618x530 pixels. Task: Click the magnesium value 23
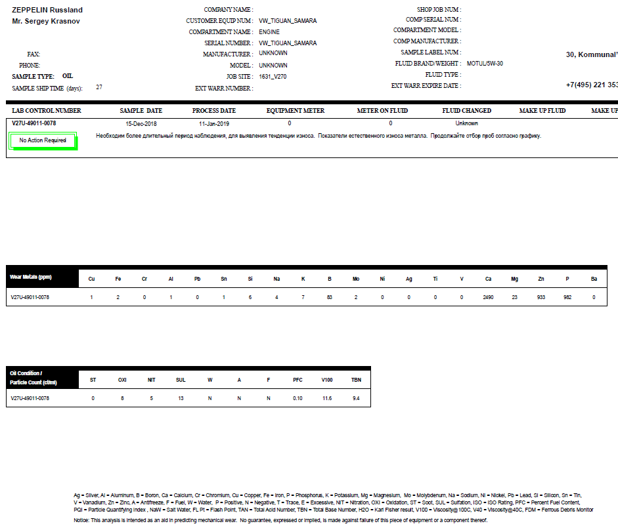515,297
